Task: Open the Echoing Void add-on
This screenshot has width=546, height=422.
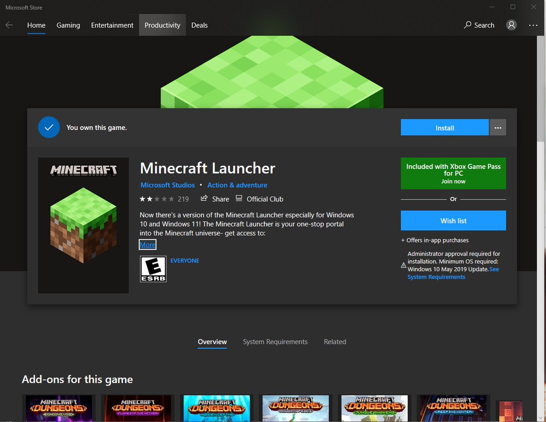Action: (59, 408)
